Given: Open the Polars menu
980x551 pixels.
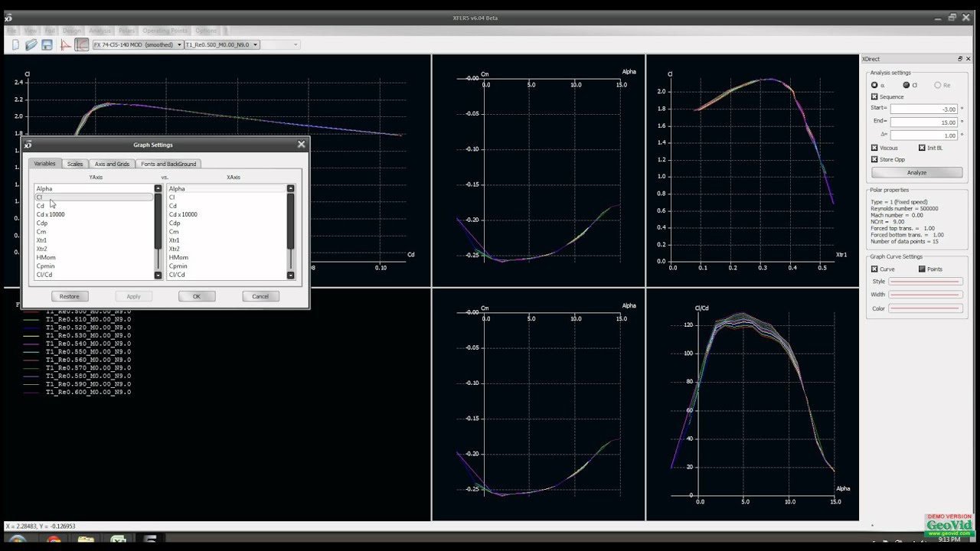Looking at the screenshot, I should click(127, 31).
